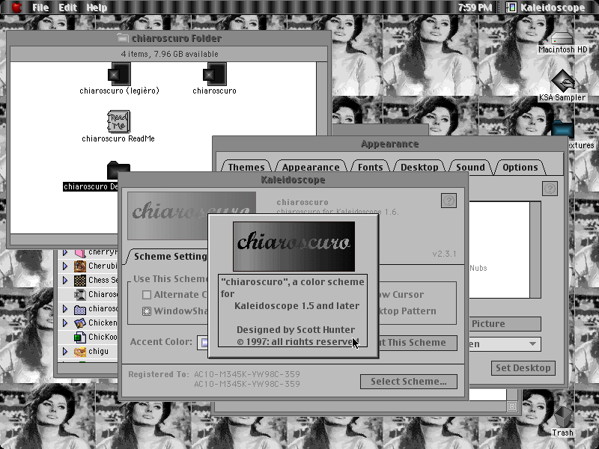Select the highlighted chiaroscuro De… black folder icon
The width and height of the screenshot is (599, 449).
pos(118,171)
